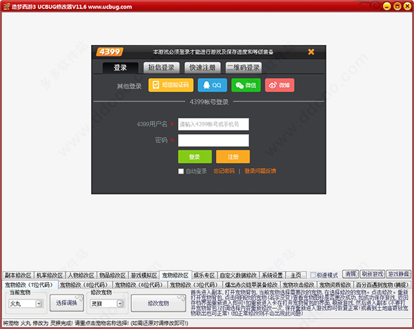
Task: Focus the password (密码) input field
Action: pos(213,140)
